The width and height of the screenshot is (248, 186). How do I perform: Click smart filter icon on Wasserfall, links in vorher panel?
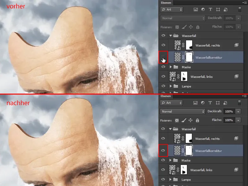pos(236,76)
